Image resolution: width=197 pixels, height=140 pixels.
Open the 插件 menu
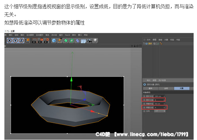[x=61, y=35]
